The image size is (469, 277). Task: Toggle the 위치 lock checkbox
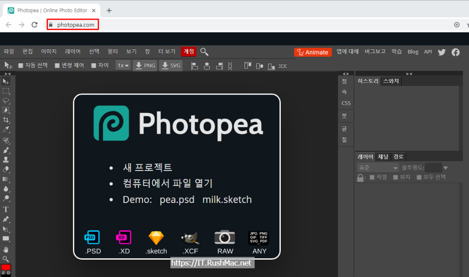coord(395,177)
